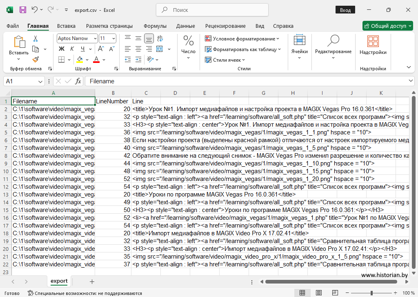Click the Insert Function fx icon

click(x=78, y=81)
